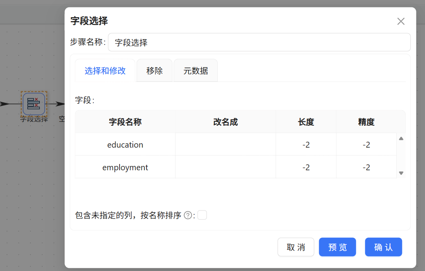This screenshot has width=425, height=271.
Task: Click the 取消 button
Action: tap(296, 247)
